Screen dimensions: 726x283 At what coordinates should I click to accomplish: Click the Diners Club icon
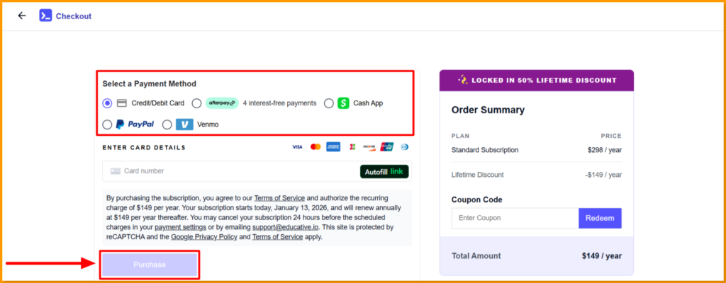click(404, 147)
